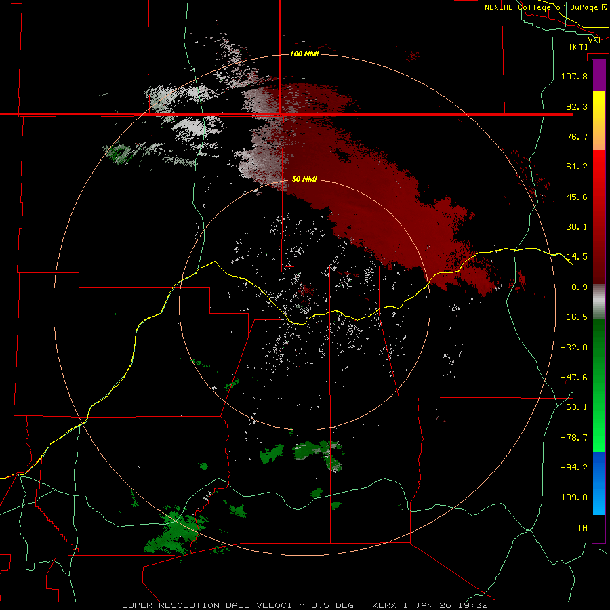Click the 76.7 value on velocity scale
610x610 pixels.
coord(577,136)
